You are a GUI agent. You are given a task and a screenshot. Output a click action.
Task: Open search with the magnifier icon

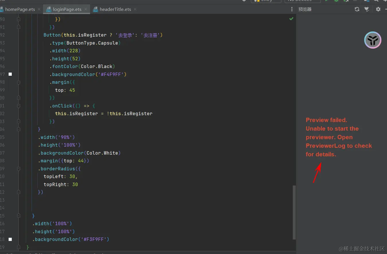(x=376, y=1)
